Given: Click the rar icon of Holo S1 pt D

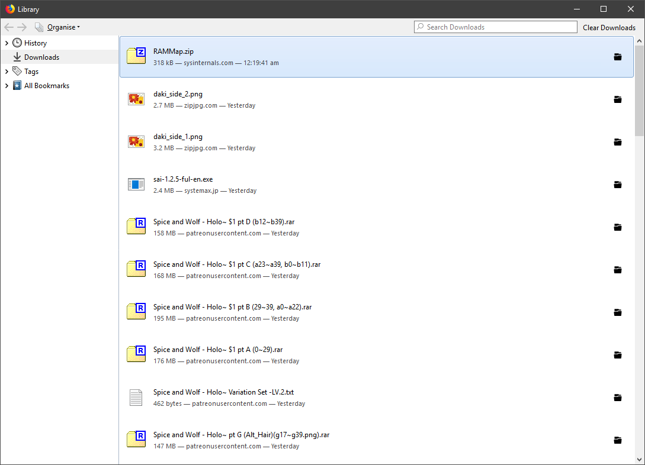Looking at the screenshot, I should (136, 227).
